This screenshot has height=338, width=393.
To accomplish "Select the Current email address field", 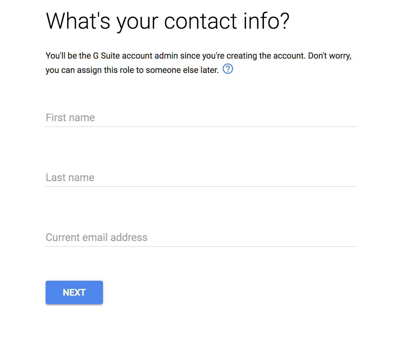I will [201, 237].
